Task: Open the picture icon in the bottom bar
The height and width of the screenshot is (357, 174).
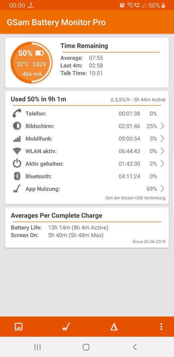Action: coord(19,327)
